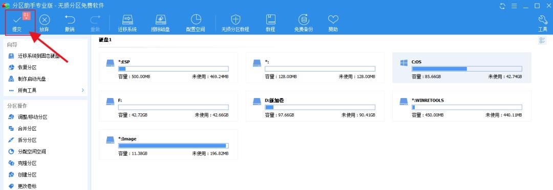Select the unnamed *: 128.00MB partition card

[315, 67]
